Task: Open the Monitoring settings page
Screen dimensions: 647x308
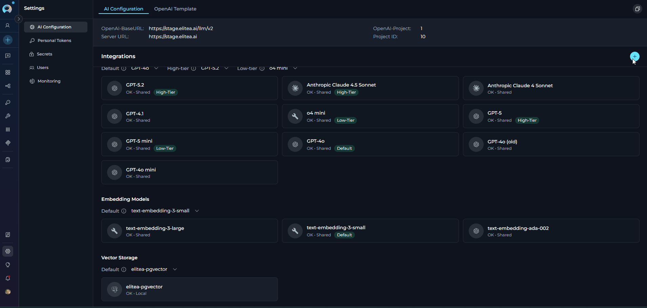Action: click(x=56, y=81)
